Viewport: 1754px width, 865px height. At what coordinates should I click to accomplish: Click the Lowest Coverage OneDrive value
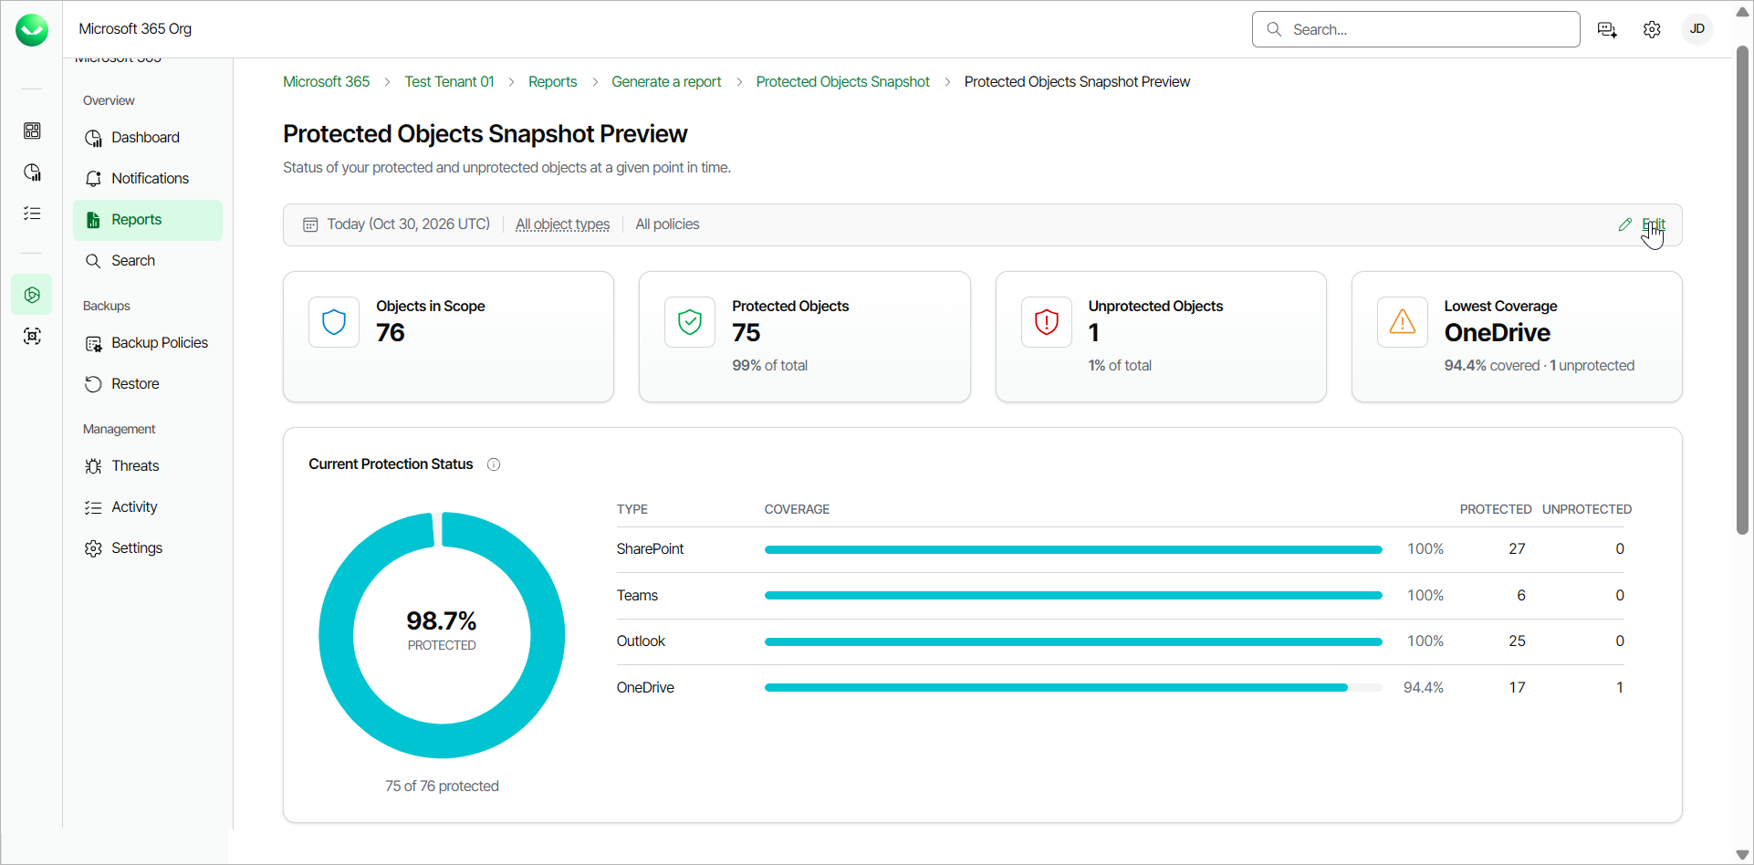click(1497, 333)
